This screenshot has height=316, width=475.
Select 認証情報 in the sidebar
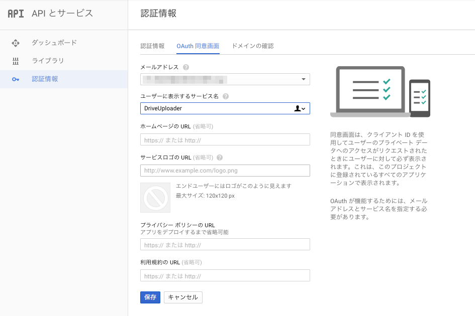click(x=64, y=79)
